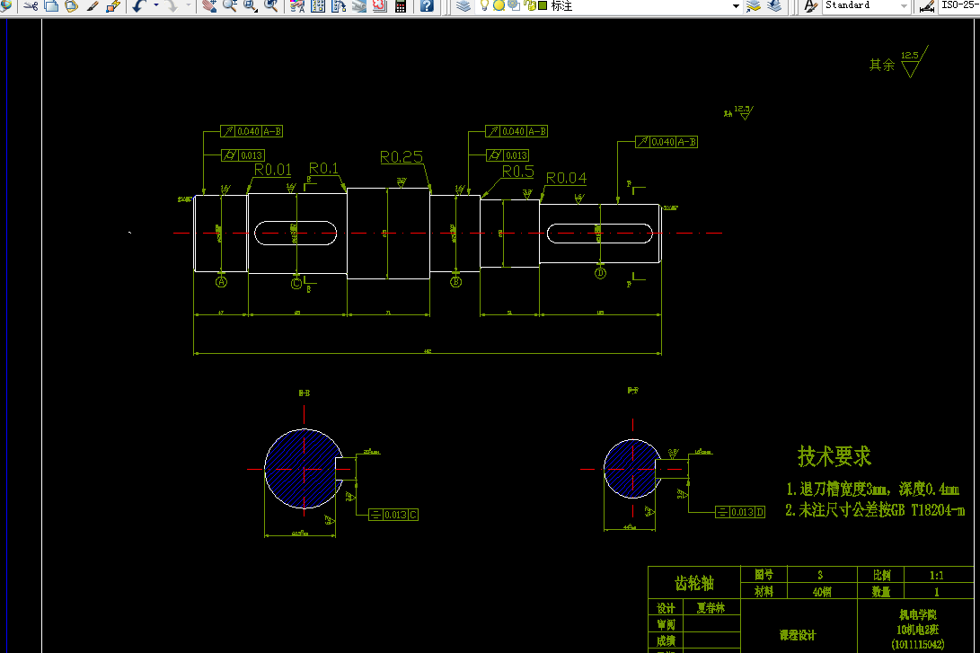Select the R0.04 radius label

click(566, 178)
